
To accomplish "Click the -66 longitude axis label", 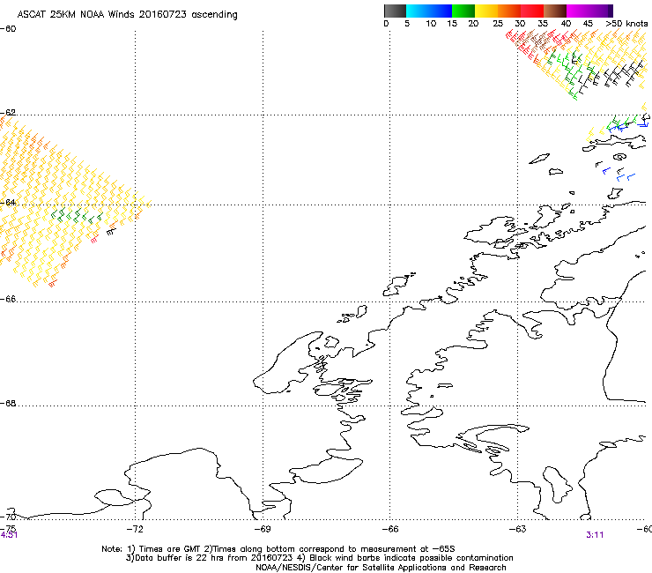I will click(x=390, y=529).
